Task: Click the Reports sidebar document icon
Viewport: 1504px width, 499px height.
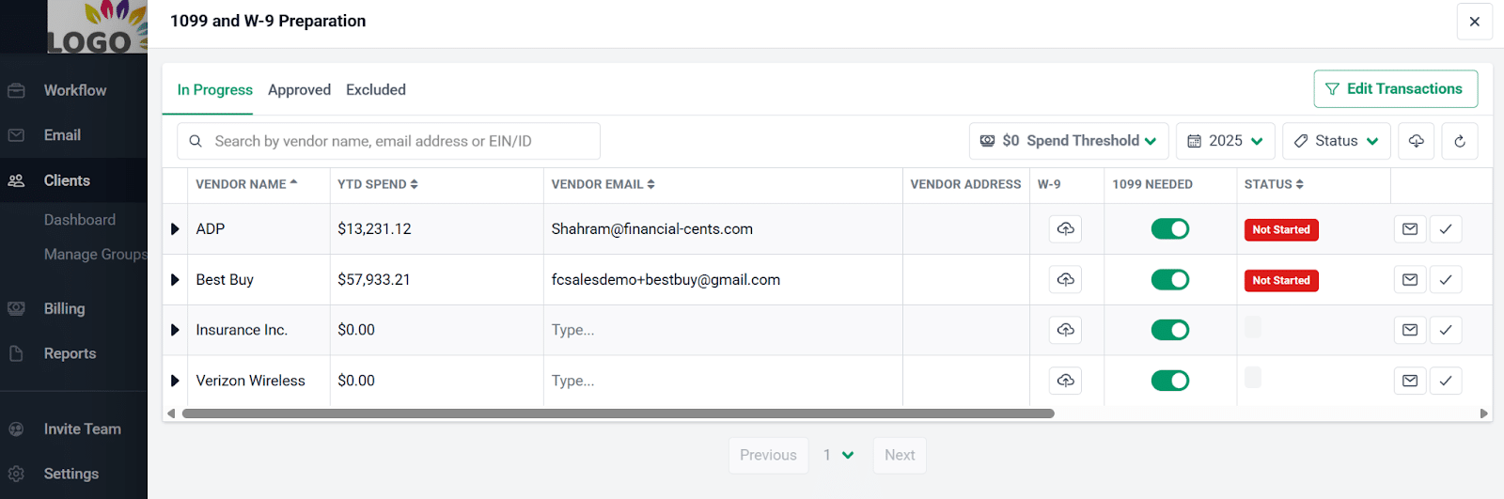Action: pos(16,353)
